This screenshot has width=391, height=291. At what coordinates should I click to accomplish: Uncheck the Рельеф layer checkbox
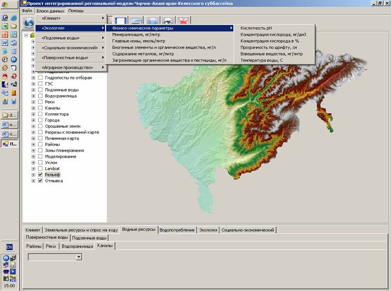tap(40, 175)
